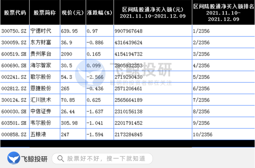Click price 639.95
This screenshot has width=255, height=168.
(69, 31)
